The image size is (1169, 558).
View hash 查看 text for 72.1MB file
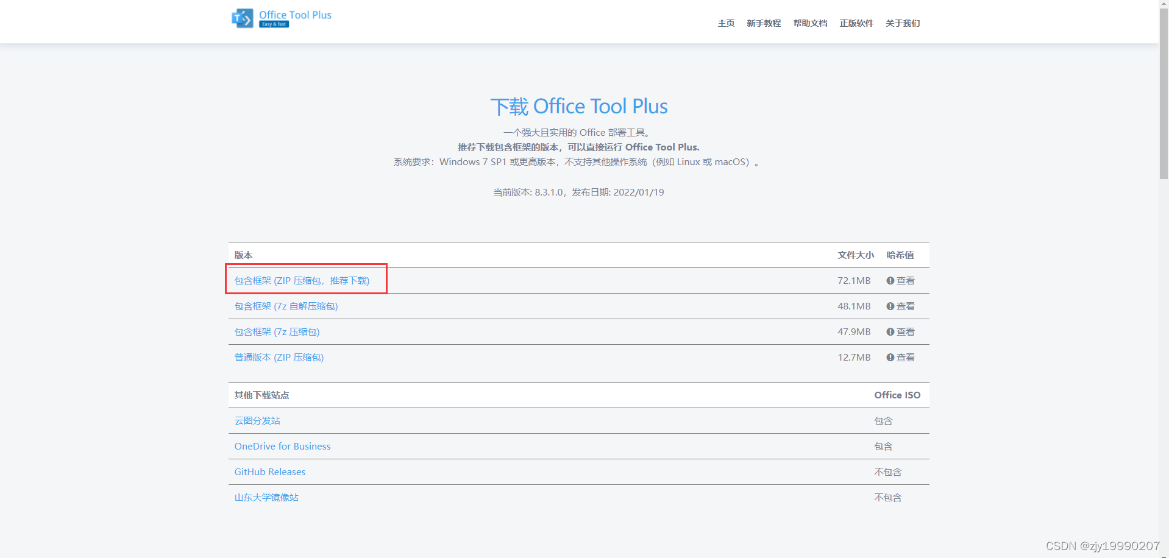tap(906, 281)
